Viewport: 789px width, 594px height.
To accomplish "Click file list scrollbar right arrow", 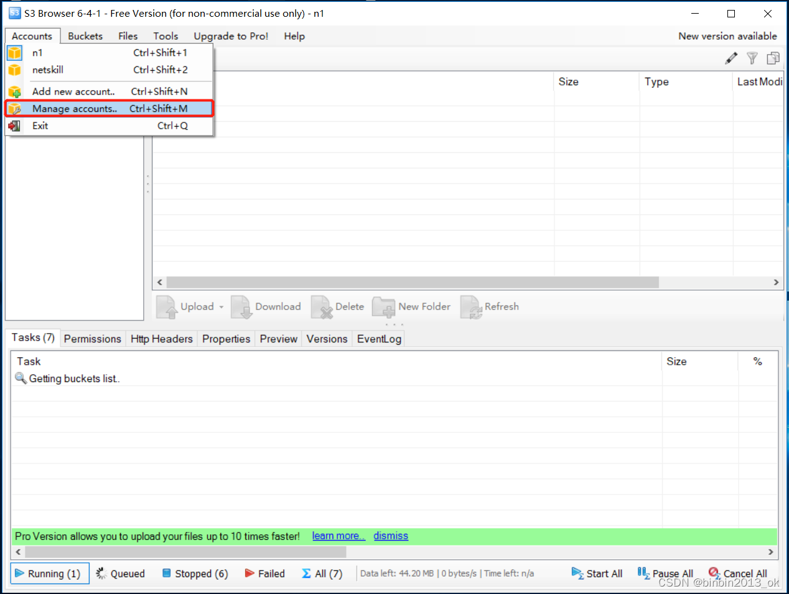I will tap(776, 282).
